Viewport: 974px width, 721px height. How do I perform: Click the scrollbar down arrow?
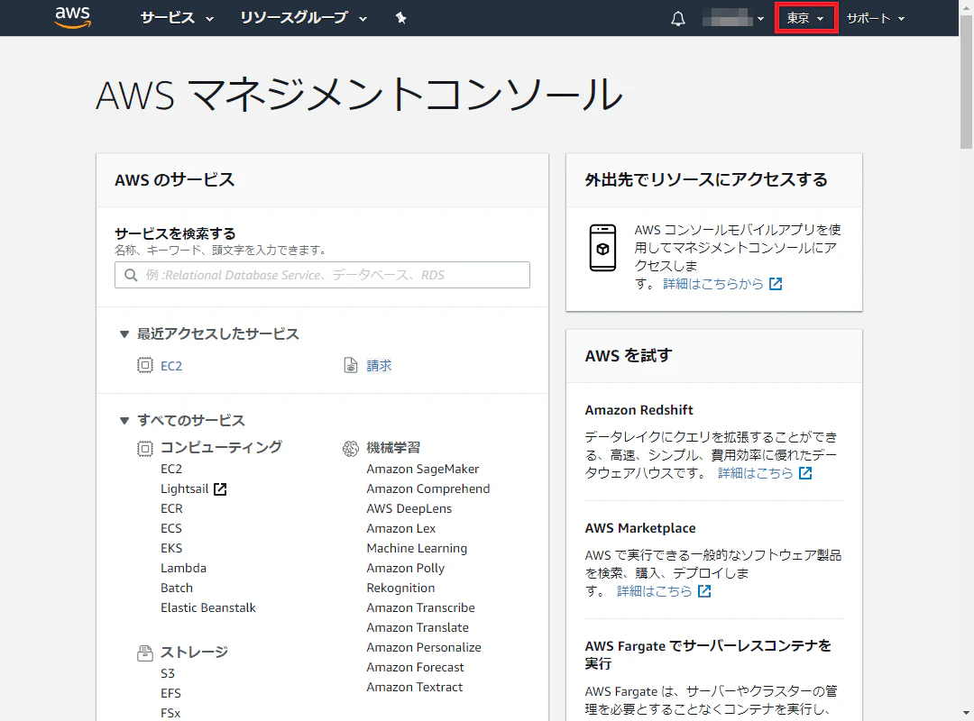[x=966, y=713]
